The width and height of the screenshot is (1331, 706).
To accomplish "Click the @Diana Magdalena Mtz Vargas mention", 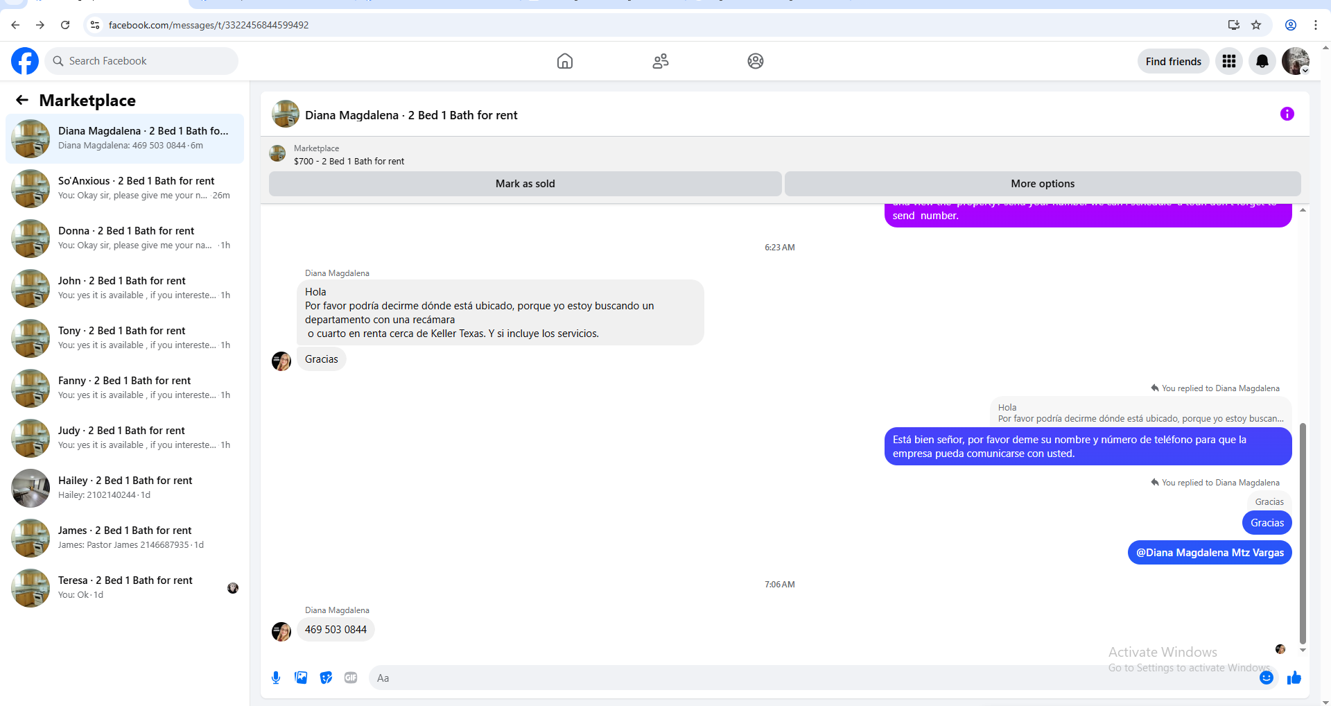I will click(1210, 553).
